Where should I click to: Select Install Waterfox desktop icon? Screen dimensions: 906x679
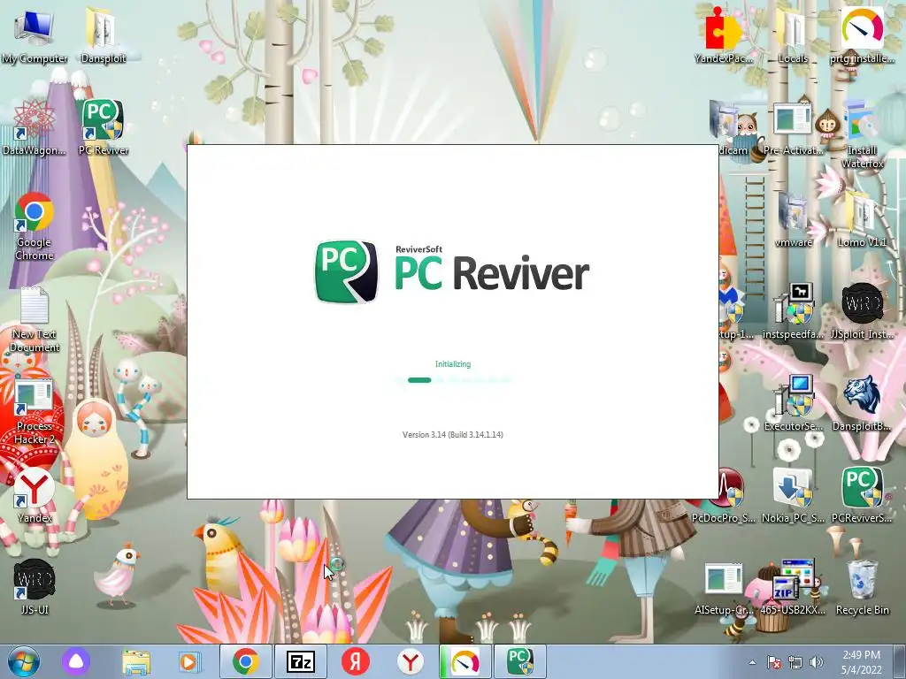(x=862, y=134)
